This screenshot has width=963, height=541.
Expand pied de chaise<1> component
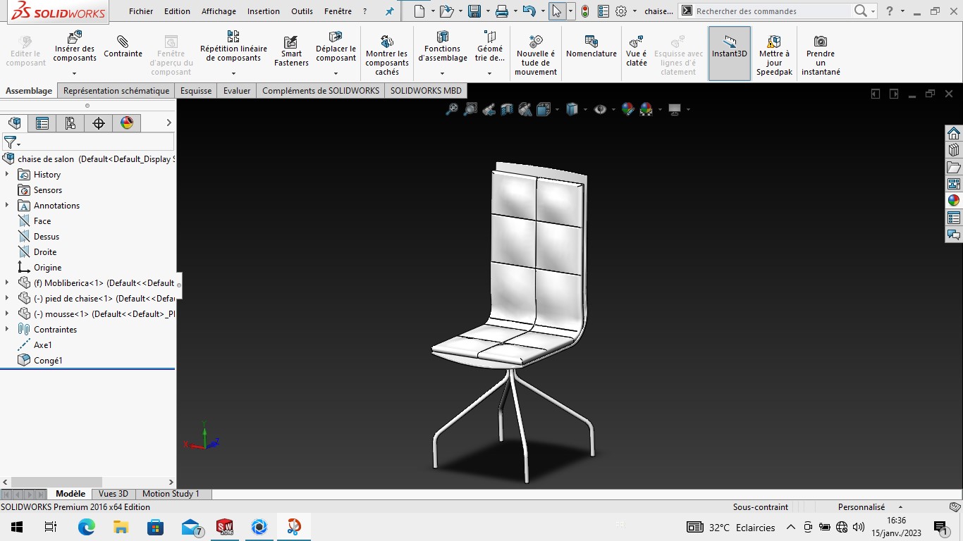(x=7, y=298)
